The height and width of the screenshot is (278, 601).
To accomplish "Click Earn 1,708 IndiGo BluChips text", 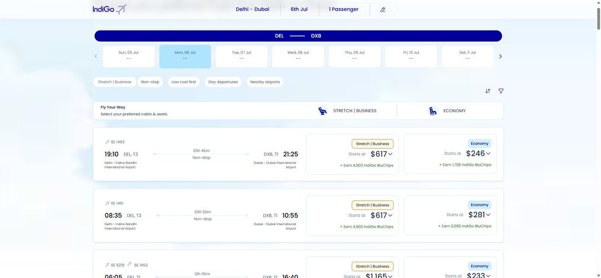I will [465, 165].
